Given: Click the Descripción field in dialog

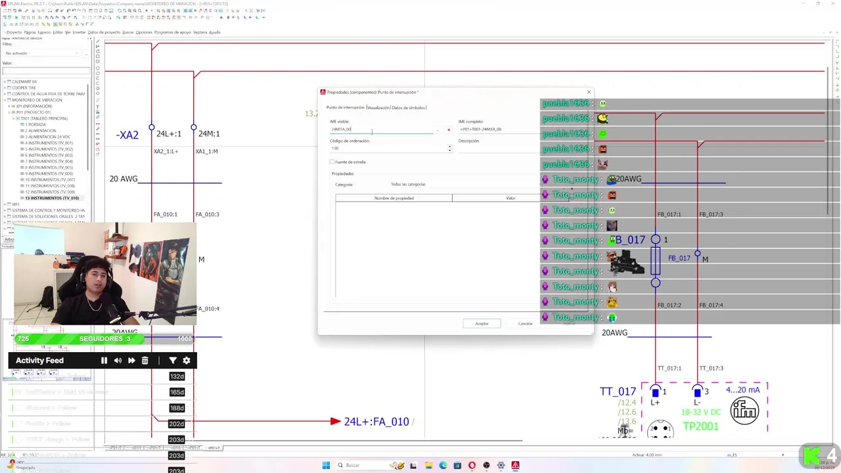Looking at the screenshot, I should coord(498,148).
